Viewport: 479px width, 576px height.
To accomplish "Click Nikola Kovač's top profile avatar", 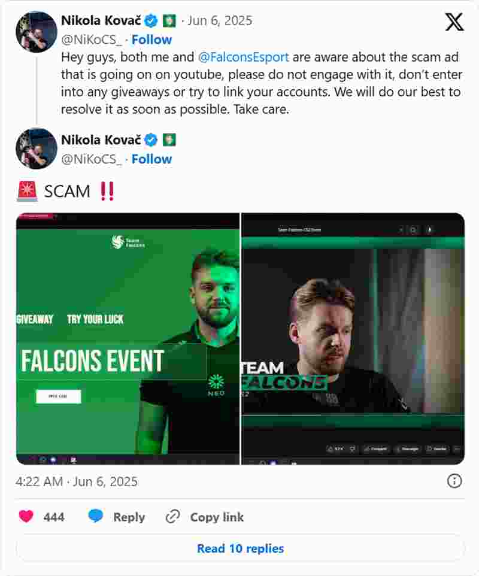I will [37, 32].
